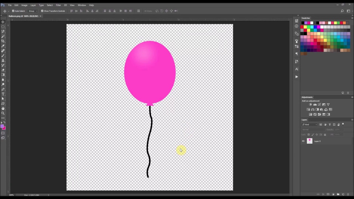Toggle Show Transform Controls checkbox

click(42, 11)
